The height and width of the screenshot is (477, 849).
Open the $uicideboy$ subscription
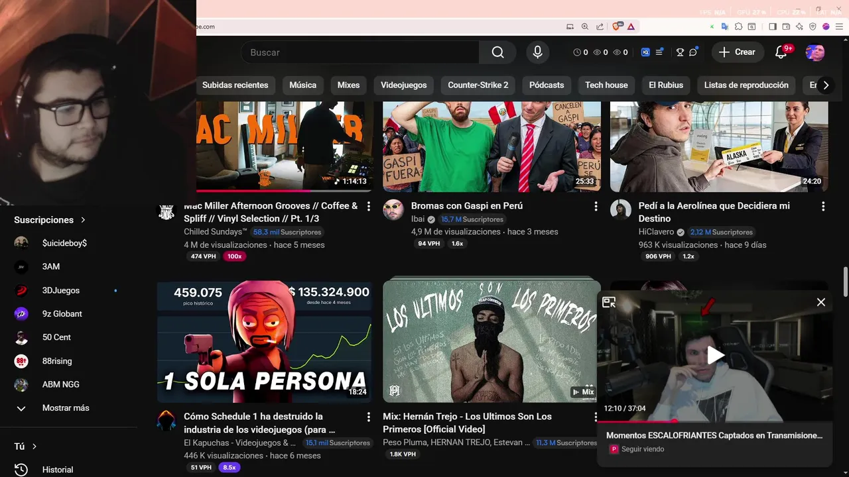(64, 243)
